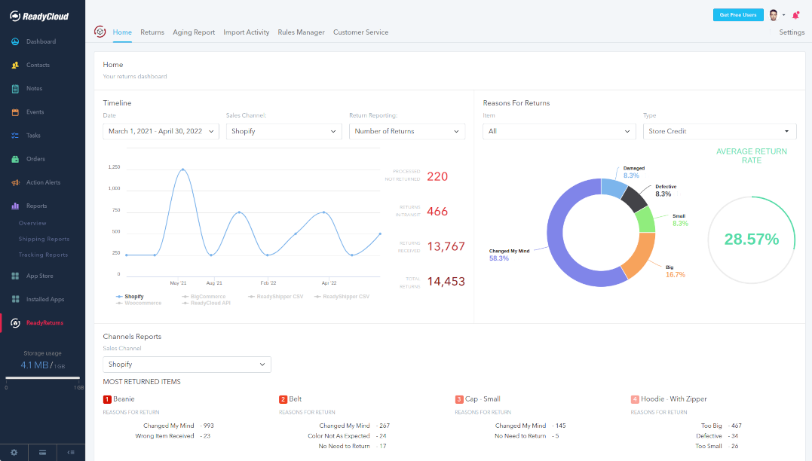Open Shipping Reports submenu link
Image resolution: width=812 pixels, height=461 pixels.
click(x=44, y=239)
